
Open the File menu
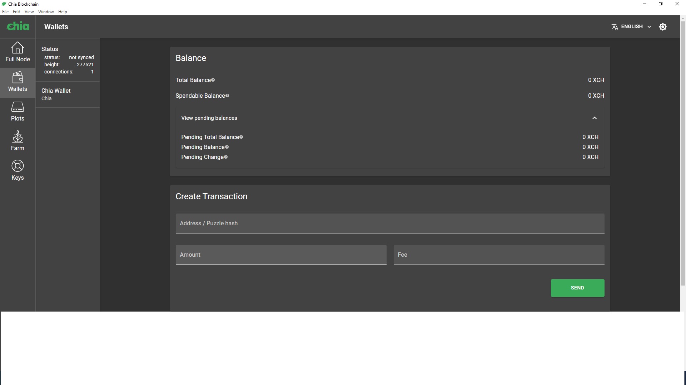tap(5, 12)
